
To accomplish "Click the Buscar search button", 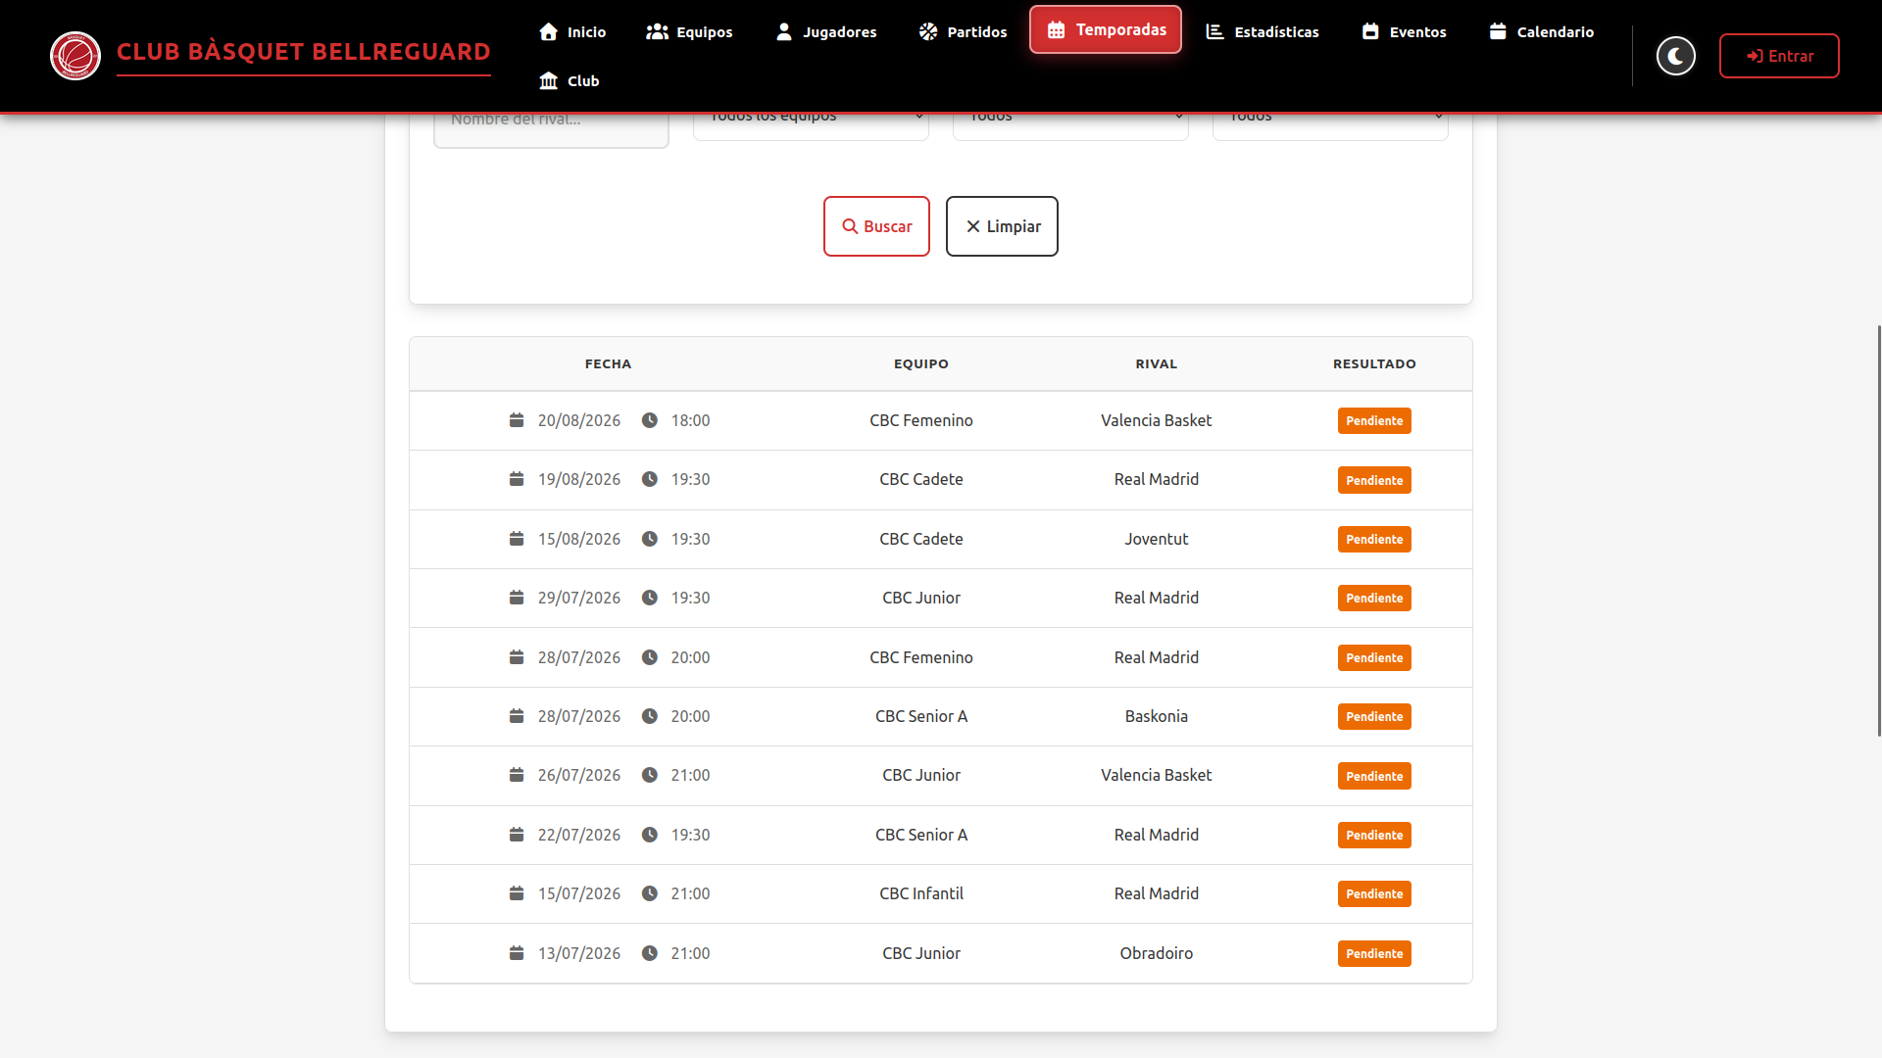I will pyautogui.click(x=876, y=226).
